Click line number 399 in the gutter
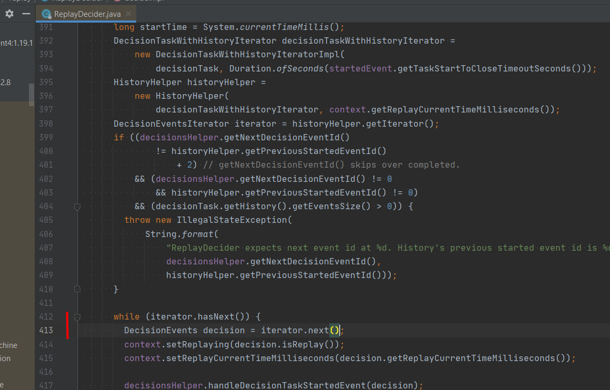Image resolution: width=610 pixels, height=390 pixels. click(x=46, y=138)
